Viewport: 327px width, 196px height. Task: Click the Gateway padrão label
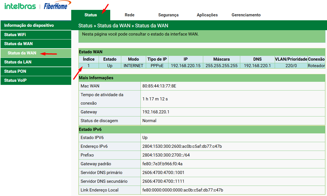pyautogui.click(x=96, y=164)
